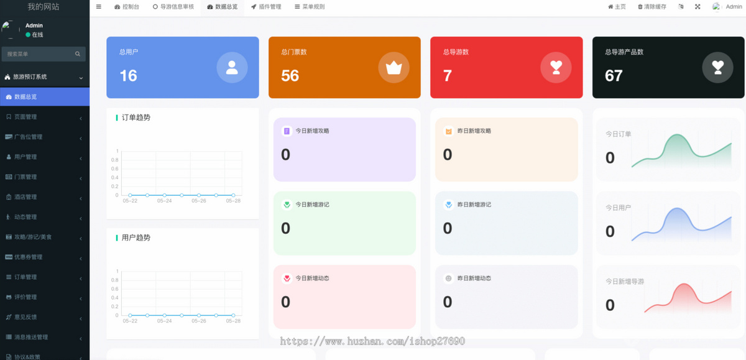The image size is (746, 360).
Task: Click the crown icon on 总门票数 card
Action: tap(394, 68)
